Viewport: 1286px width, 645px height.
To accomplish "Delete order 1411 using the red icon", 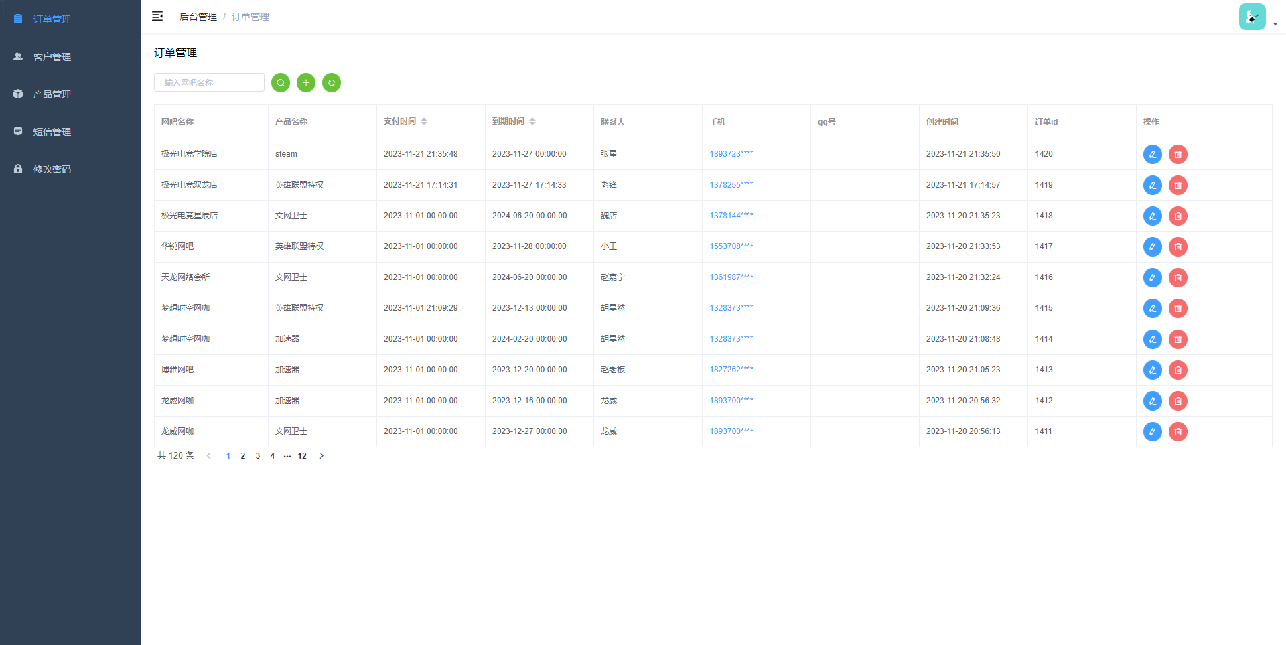I will pyautogui.click(x=1178, y=432).
